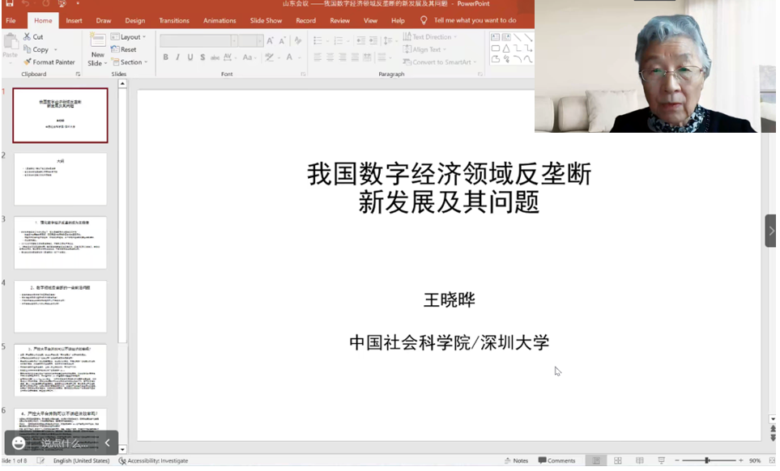The image size is (780, 471).
Task: Click the Cut scissors icon
Action: (x=28, y=37)
